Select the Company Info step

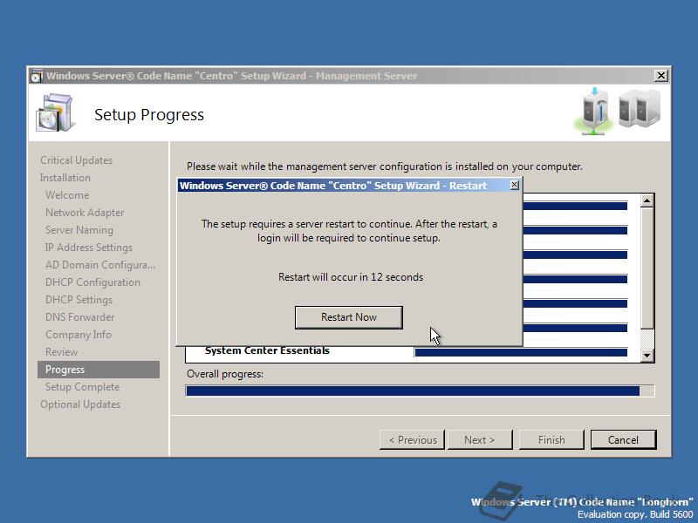tap(79, 335)
